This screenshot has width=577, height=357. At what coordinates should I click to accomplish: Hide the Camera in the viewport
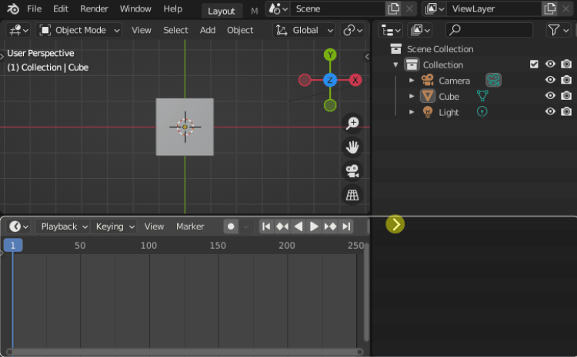point(550,81)
